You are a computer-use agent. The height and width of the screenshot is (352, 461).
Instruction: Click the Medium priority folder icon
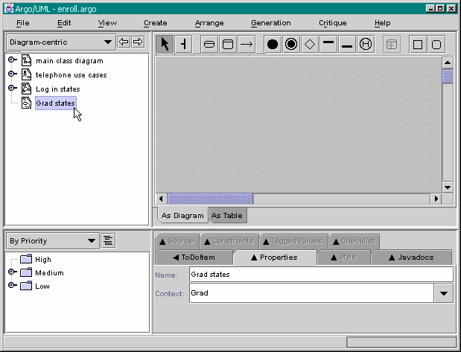pos(26,272)
